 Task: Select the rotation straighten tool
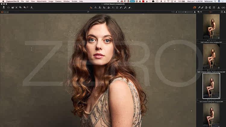[109, 8]
